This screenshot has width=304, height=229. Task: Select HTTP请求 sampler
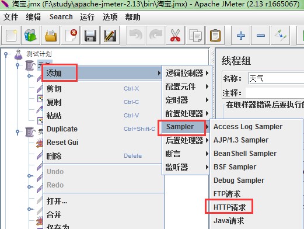[256, 207]
